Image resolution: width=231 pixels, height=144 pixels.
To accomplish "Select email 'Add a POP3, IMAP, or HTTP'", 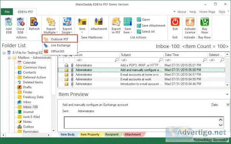I will tap(141, 65).
